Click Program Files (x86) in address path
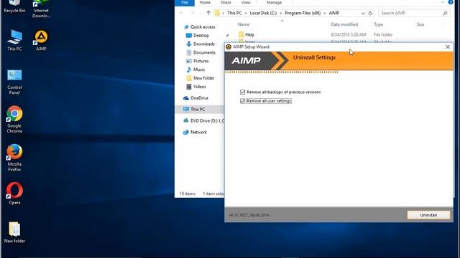 pos(303,13)
